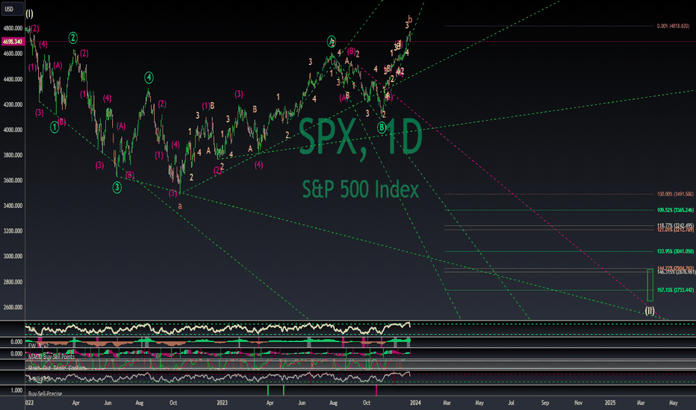Screen dimensions: 696x410
Task: Select the 109.52% (3365.246) Fibonacci level label
Action: coord(674,210)
